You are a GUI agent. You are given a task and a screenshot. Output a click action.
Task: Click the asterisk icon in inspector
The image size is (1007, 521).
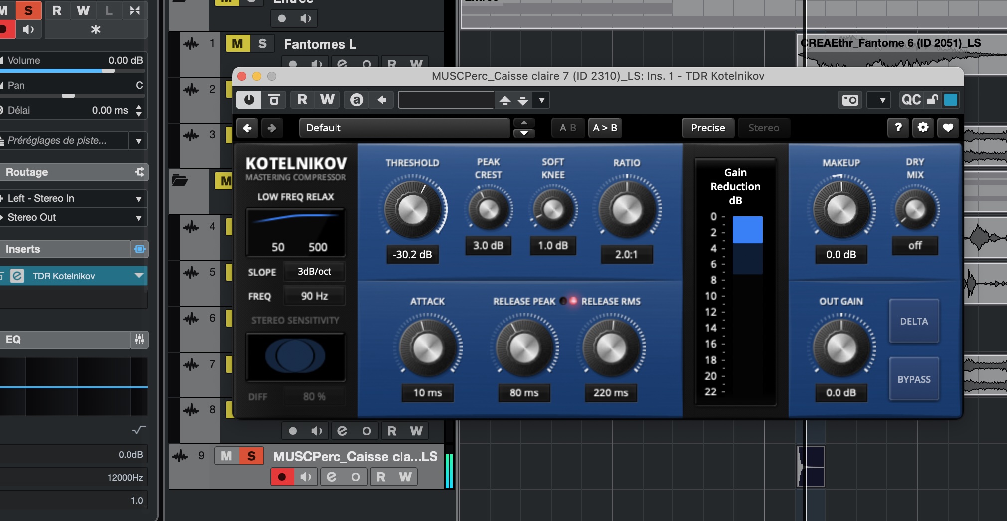click(x=96, y=29)
